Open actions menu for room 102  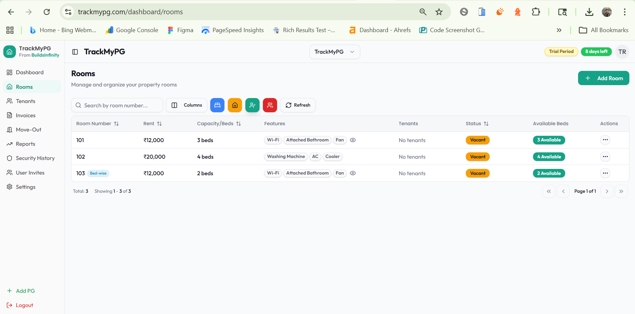[605, 156]
